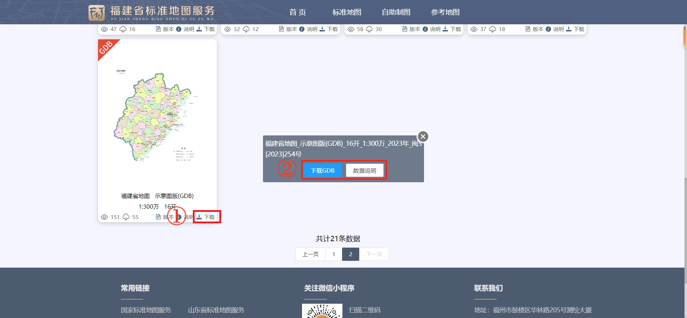Click the WeChat mini program QR code

click(322, 311)
